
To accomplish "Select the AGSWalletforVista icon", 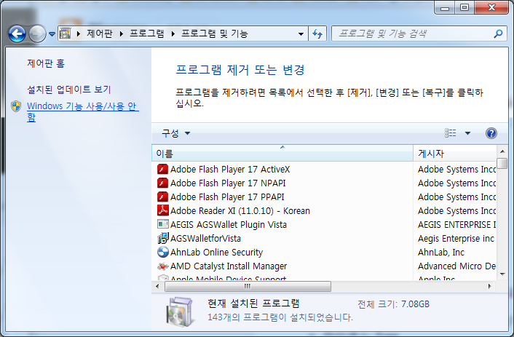I will point(163,238).
